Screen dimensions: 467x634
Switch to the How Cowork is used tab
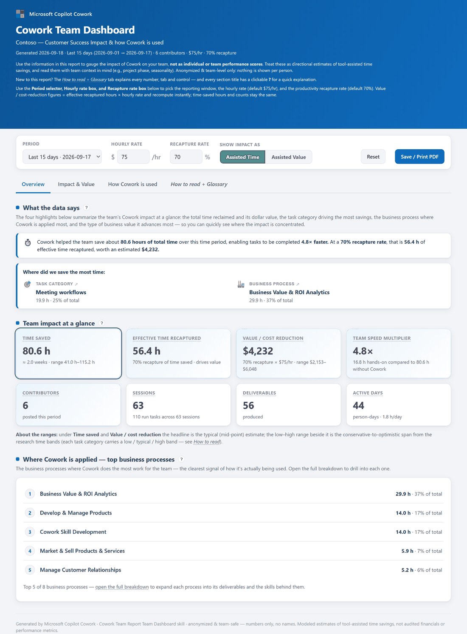[x=132, y=184]
